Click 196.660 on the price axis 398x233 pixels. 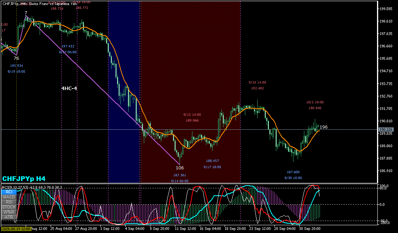pos(386,46)
